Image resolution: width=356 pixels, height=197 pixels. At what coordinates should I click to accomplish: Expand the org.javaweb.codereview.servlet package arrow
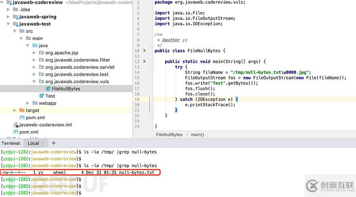tap(34, 67)
